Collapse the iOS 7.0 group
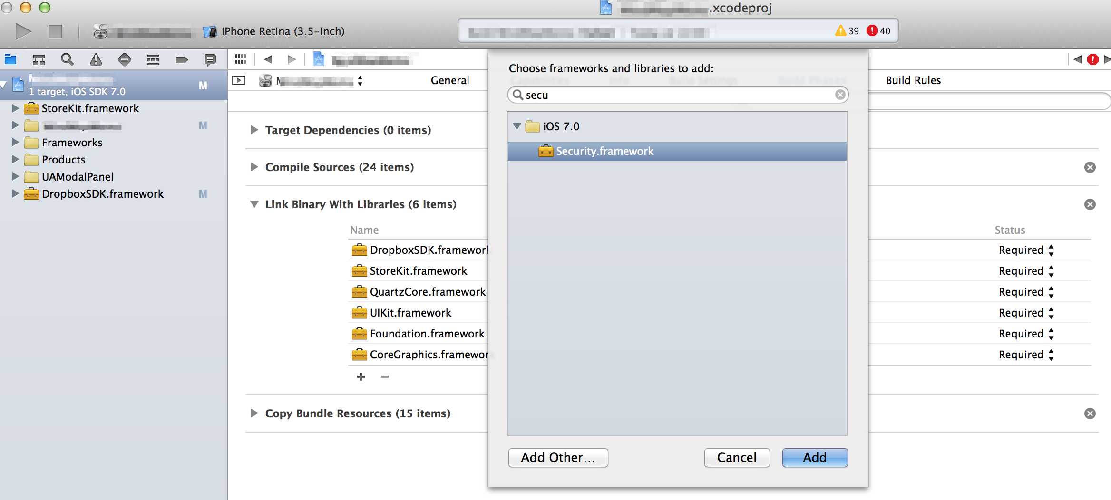 [x=517, y=126]
